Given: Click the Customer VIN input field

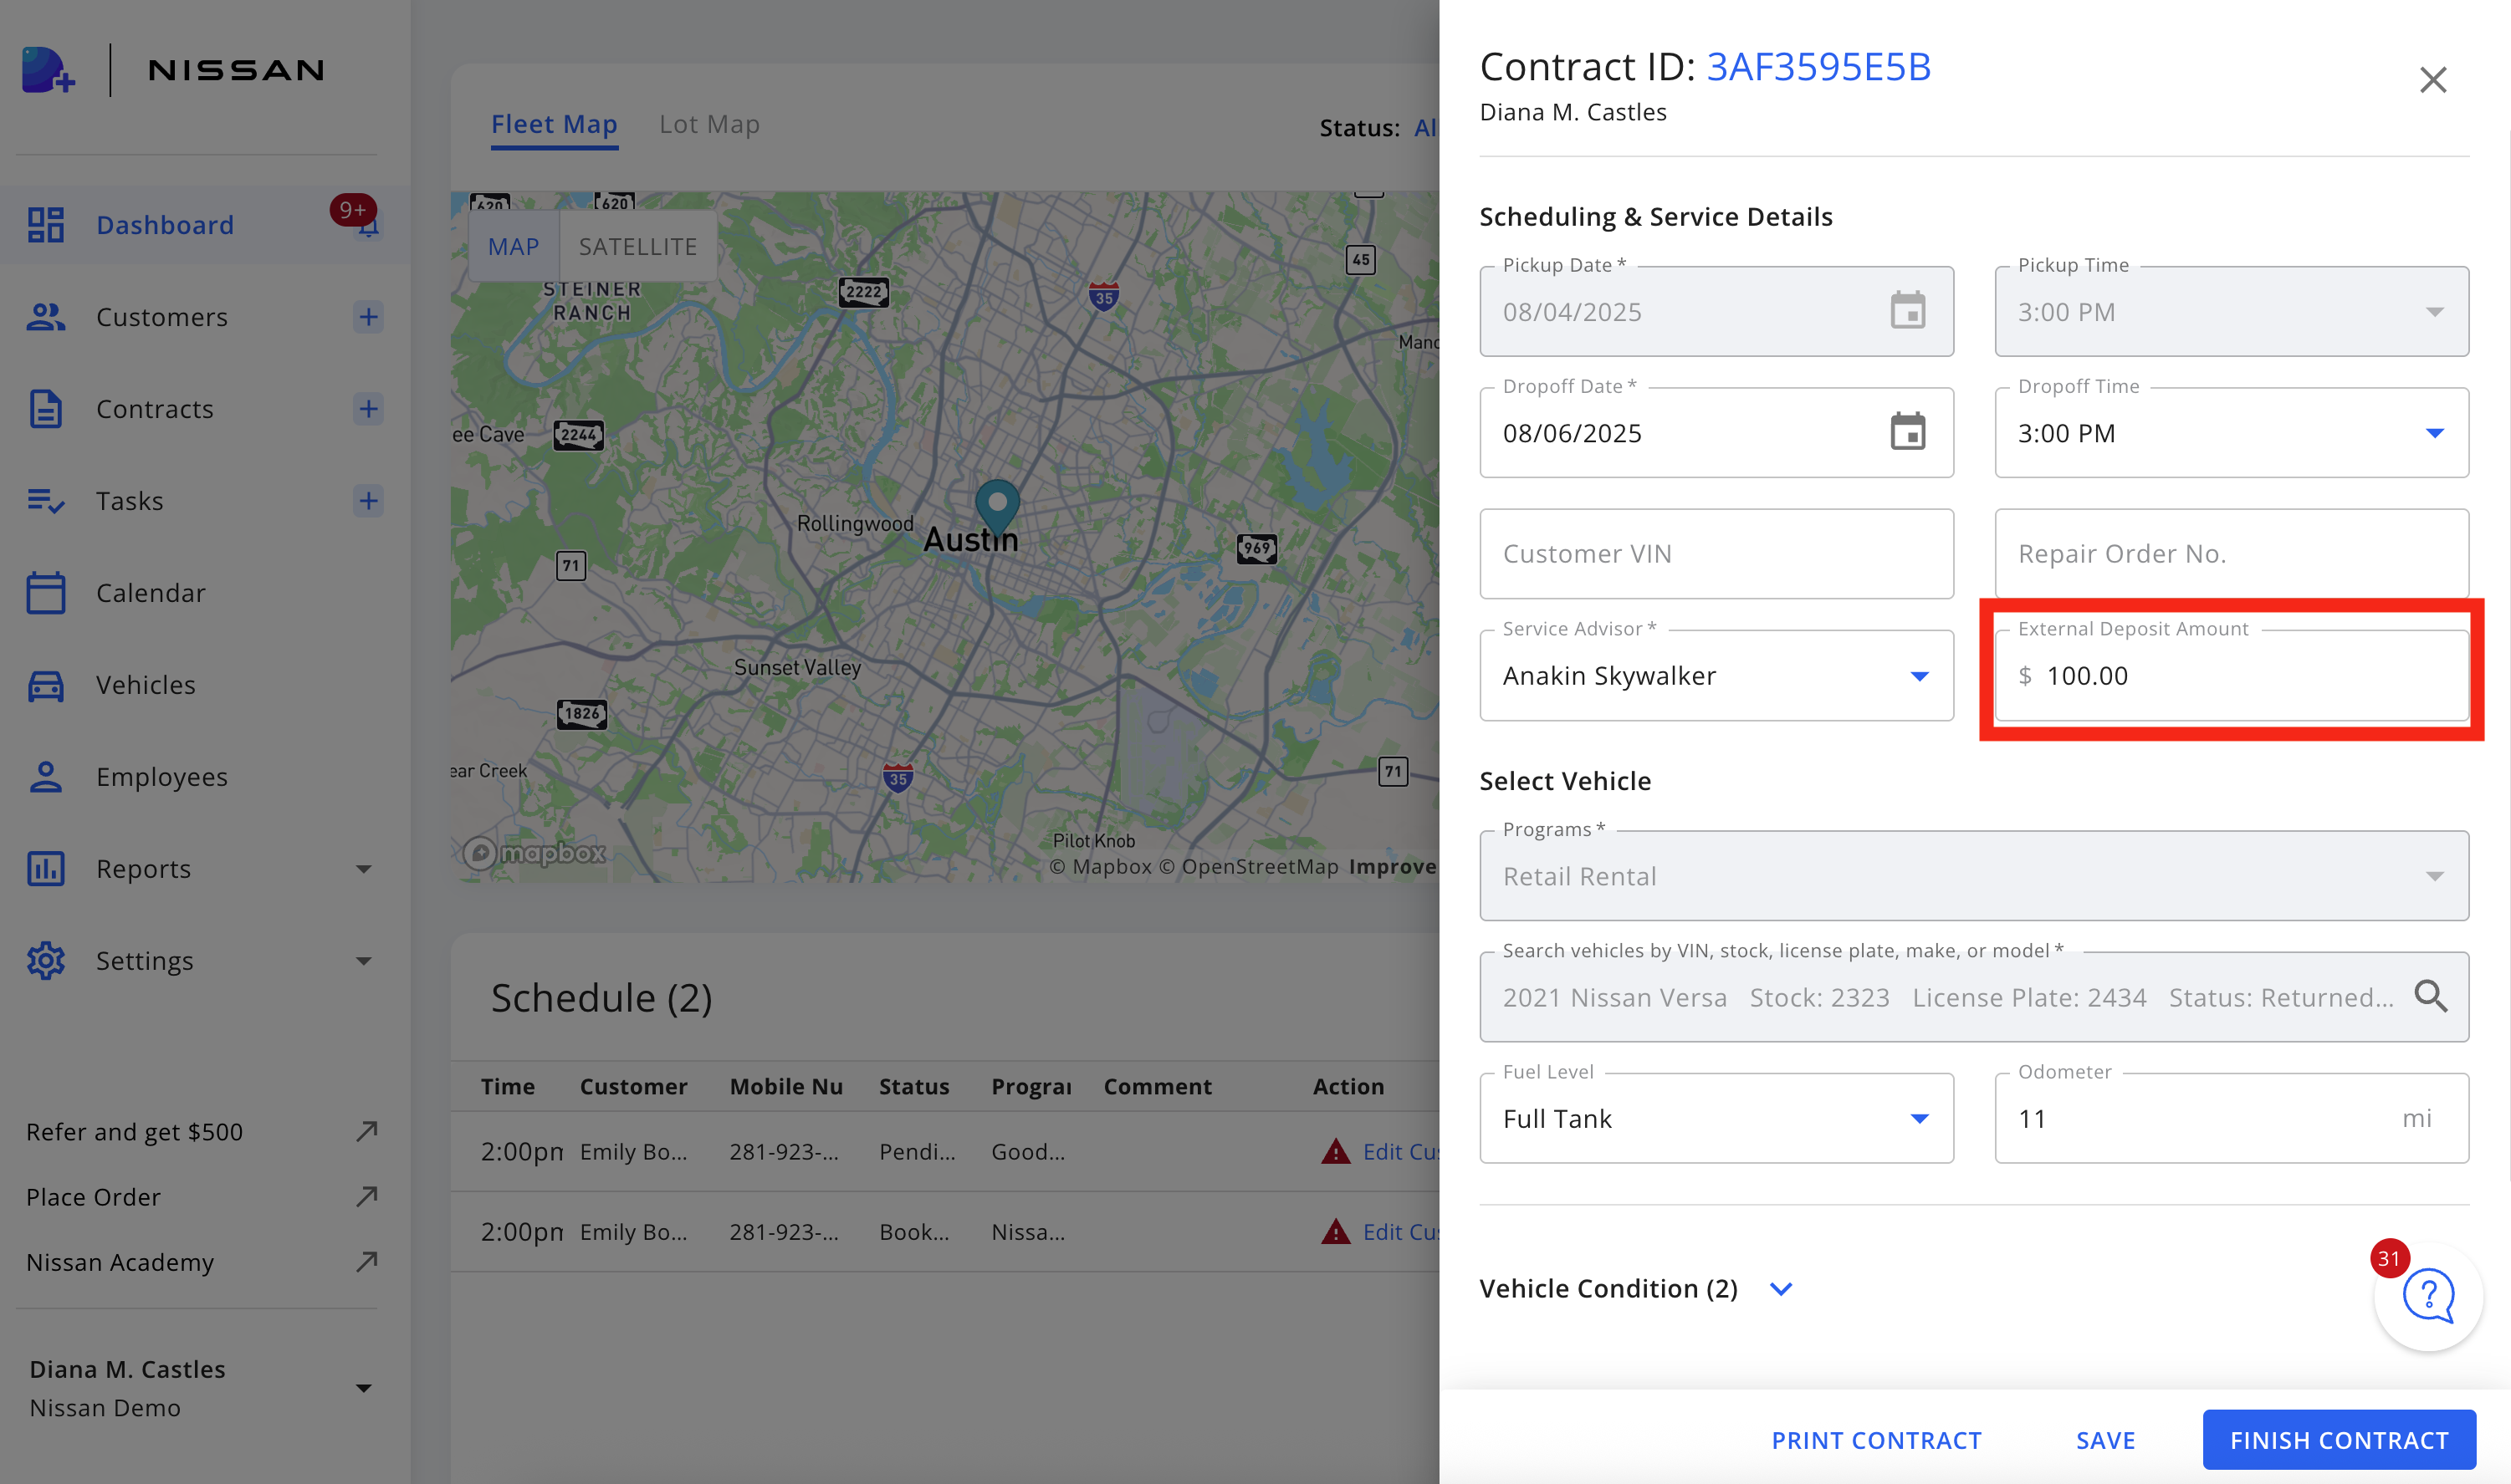Looking at the screenshot, I should [1716, 554].
